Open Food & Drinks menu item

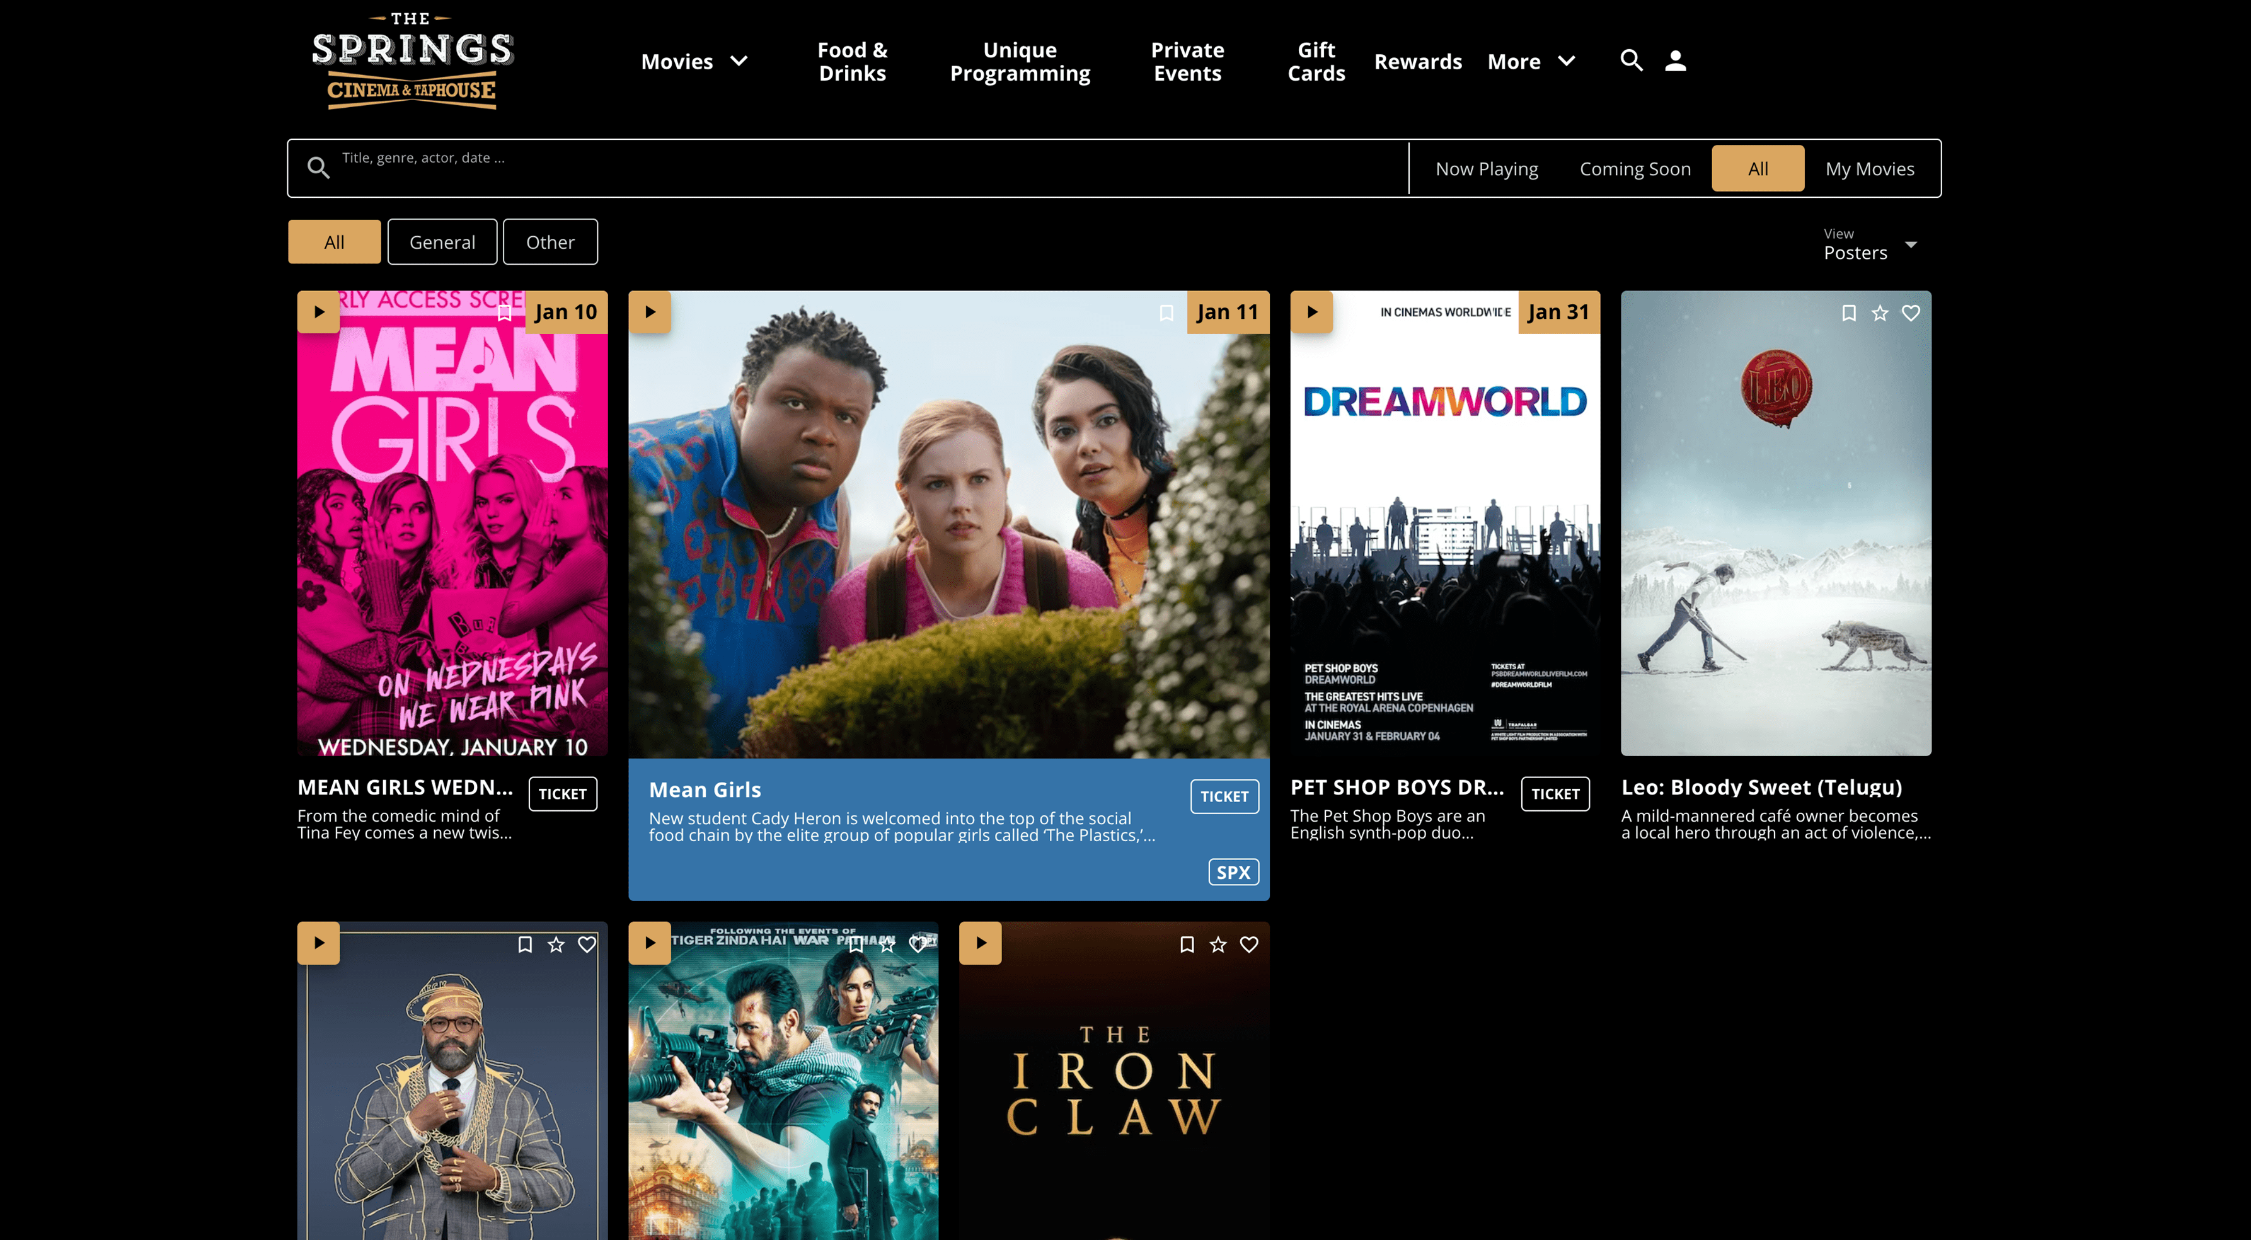click(852, 61)
